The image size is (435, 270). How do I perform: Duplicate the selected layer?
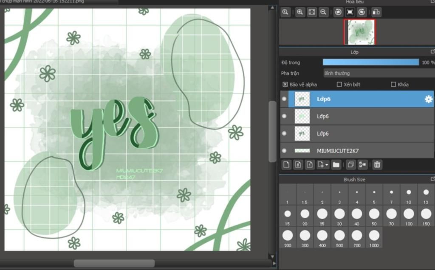[x=351, y=164]
